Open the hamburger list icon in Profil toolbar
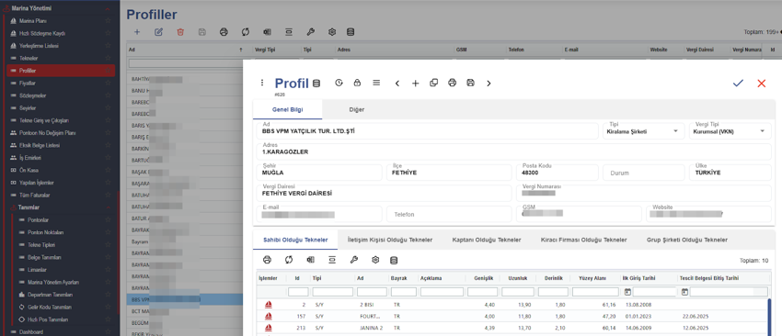Image resolution: width=782 pixels, height=336 pixels. pyautogui.click(x=376, y=84)
